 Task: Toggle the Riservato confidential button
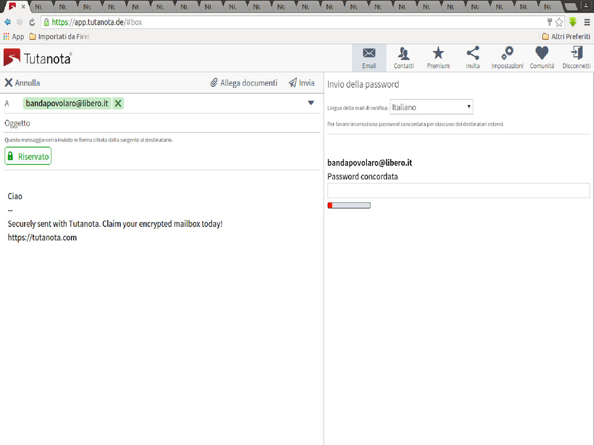pos(28,156)
